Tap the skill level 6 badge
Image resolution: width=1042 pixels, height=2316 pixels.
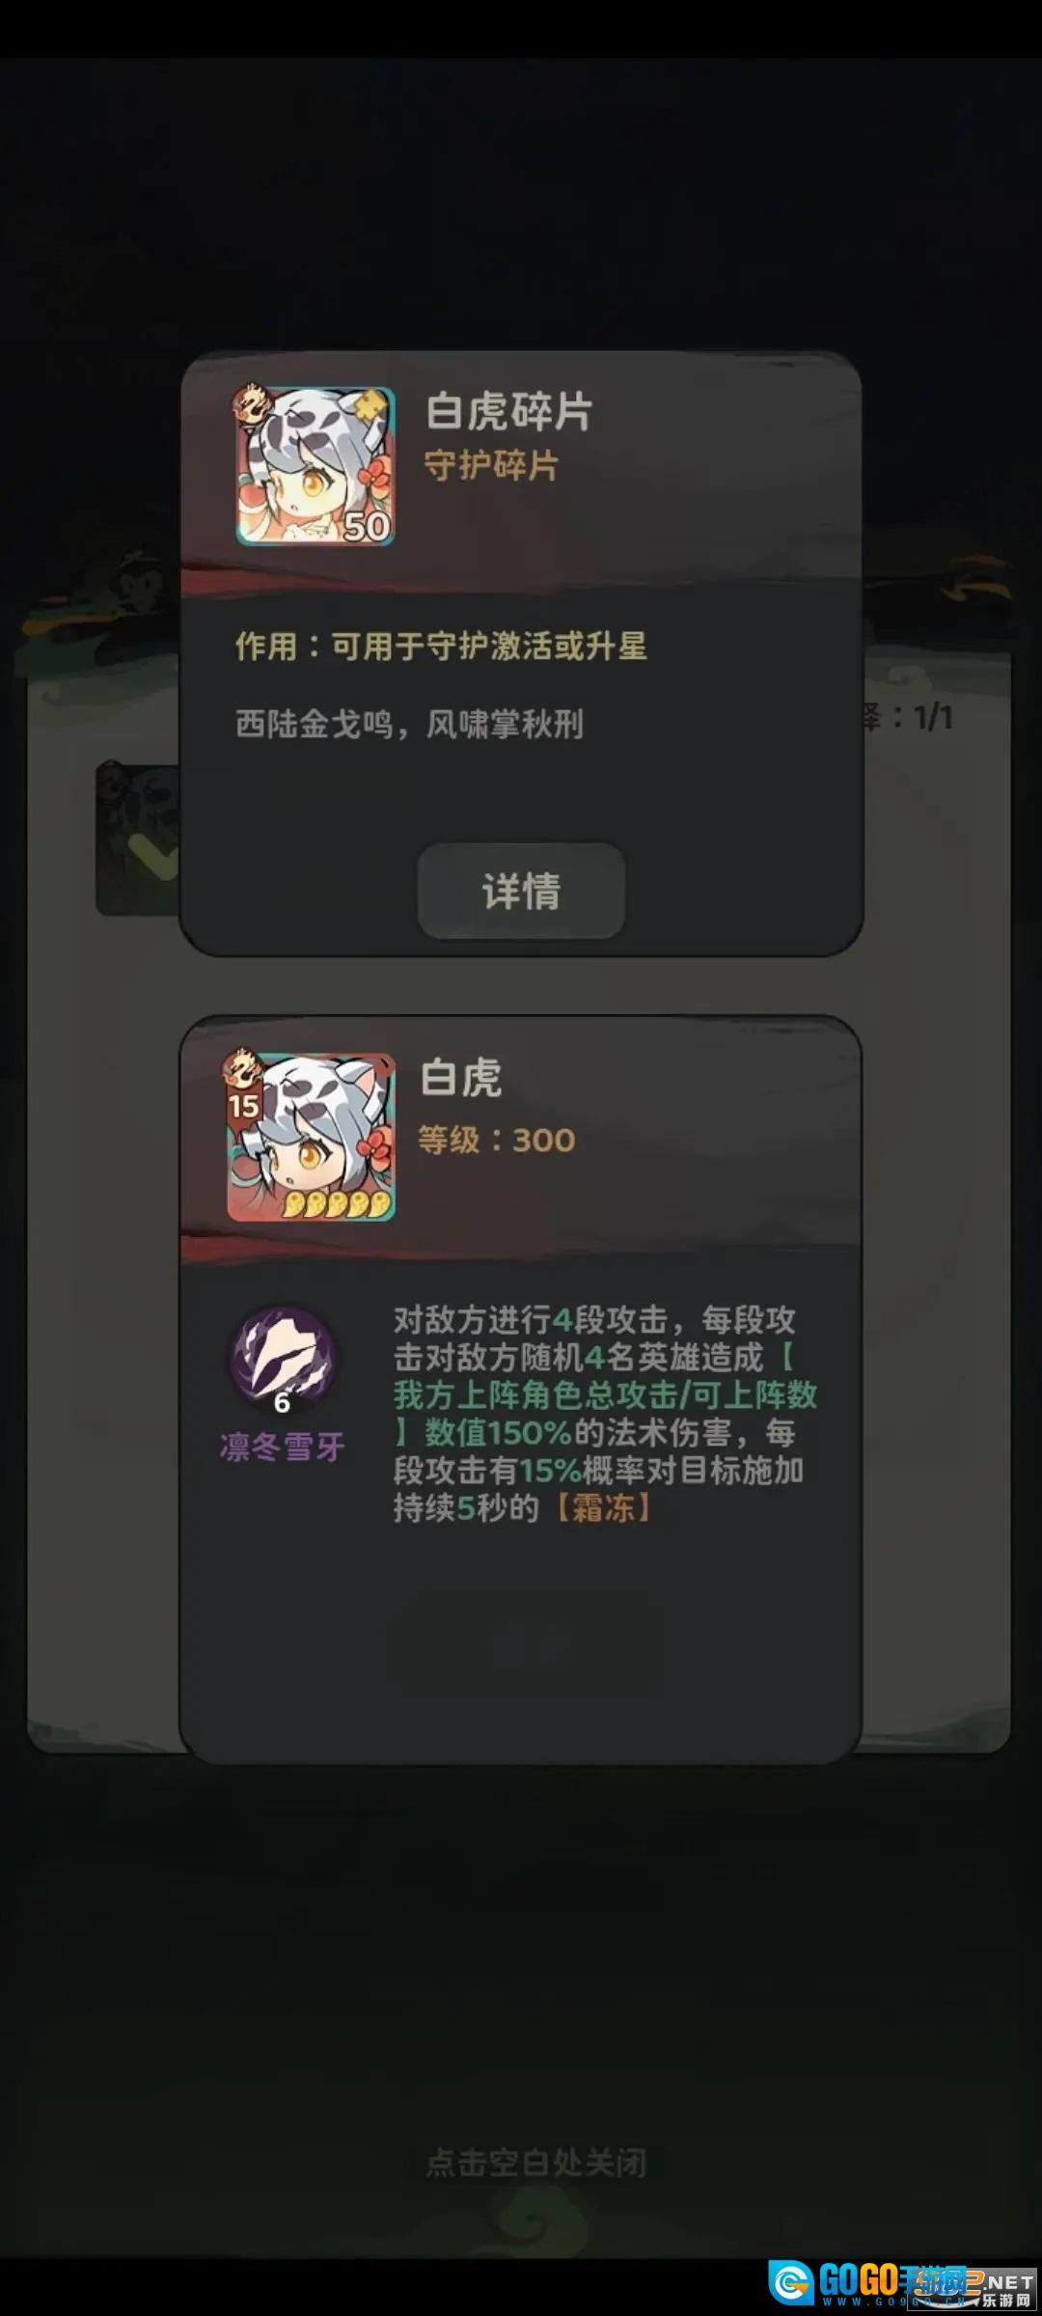tap(282, 1402)
